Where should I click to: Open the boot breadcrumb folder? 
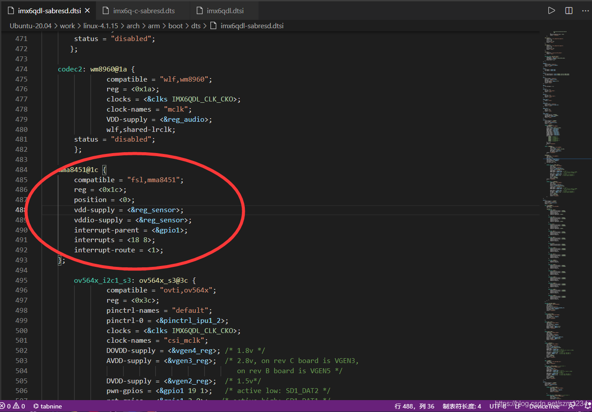[175, 26]
